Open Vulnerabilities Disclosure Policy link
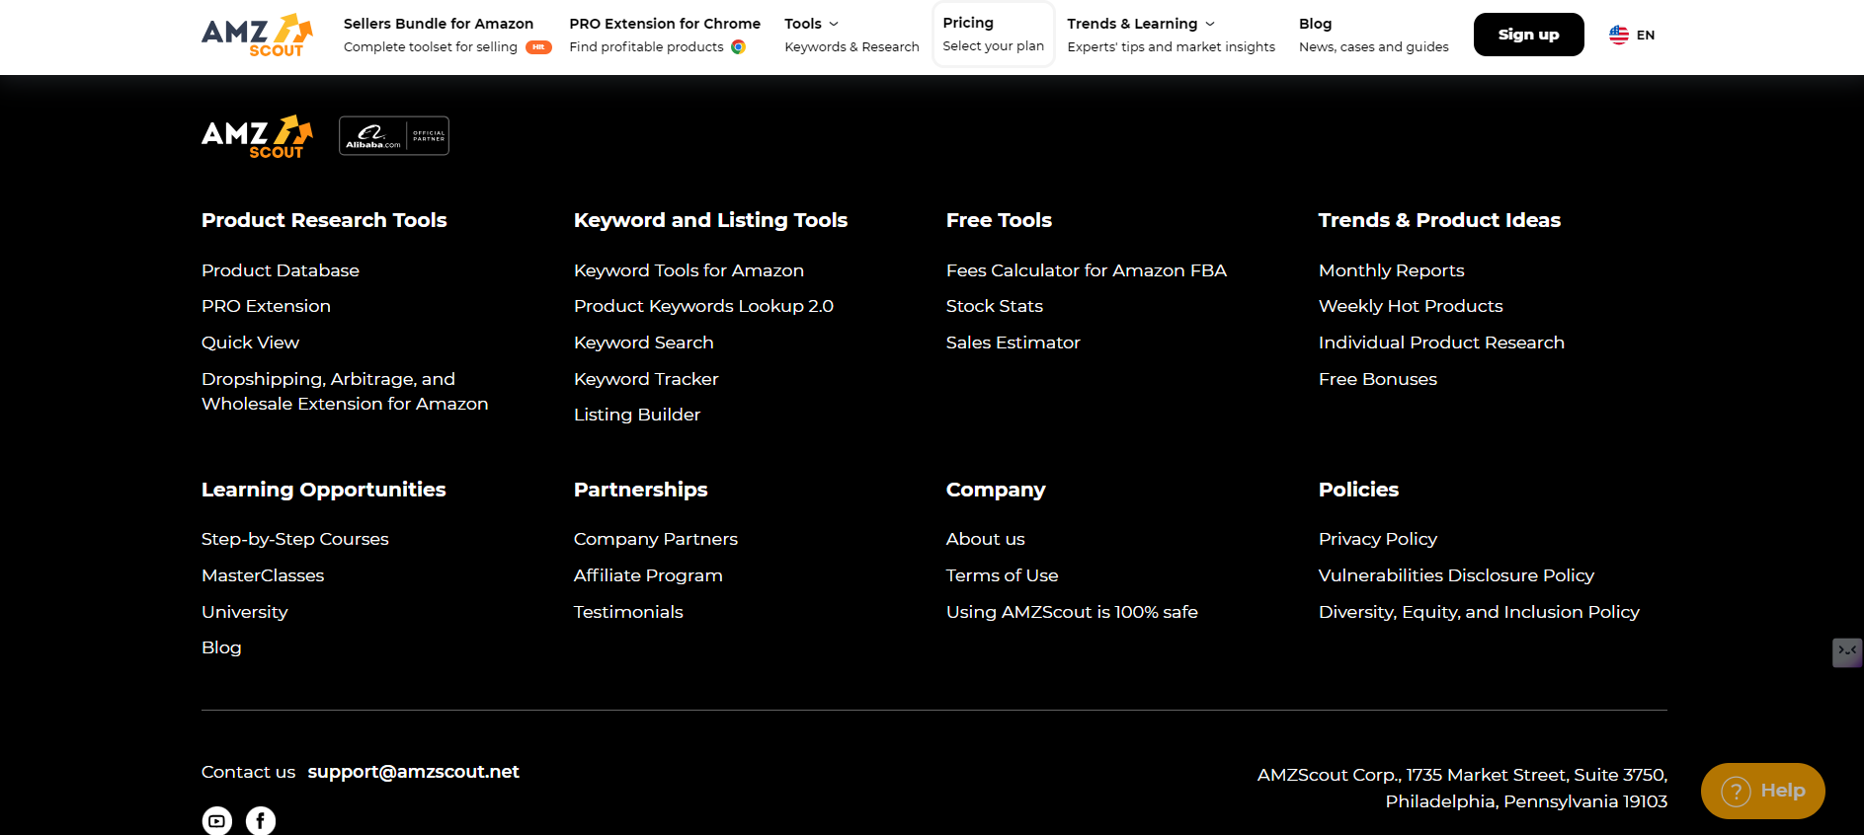 (x=1456, y=575)
